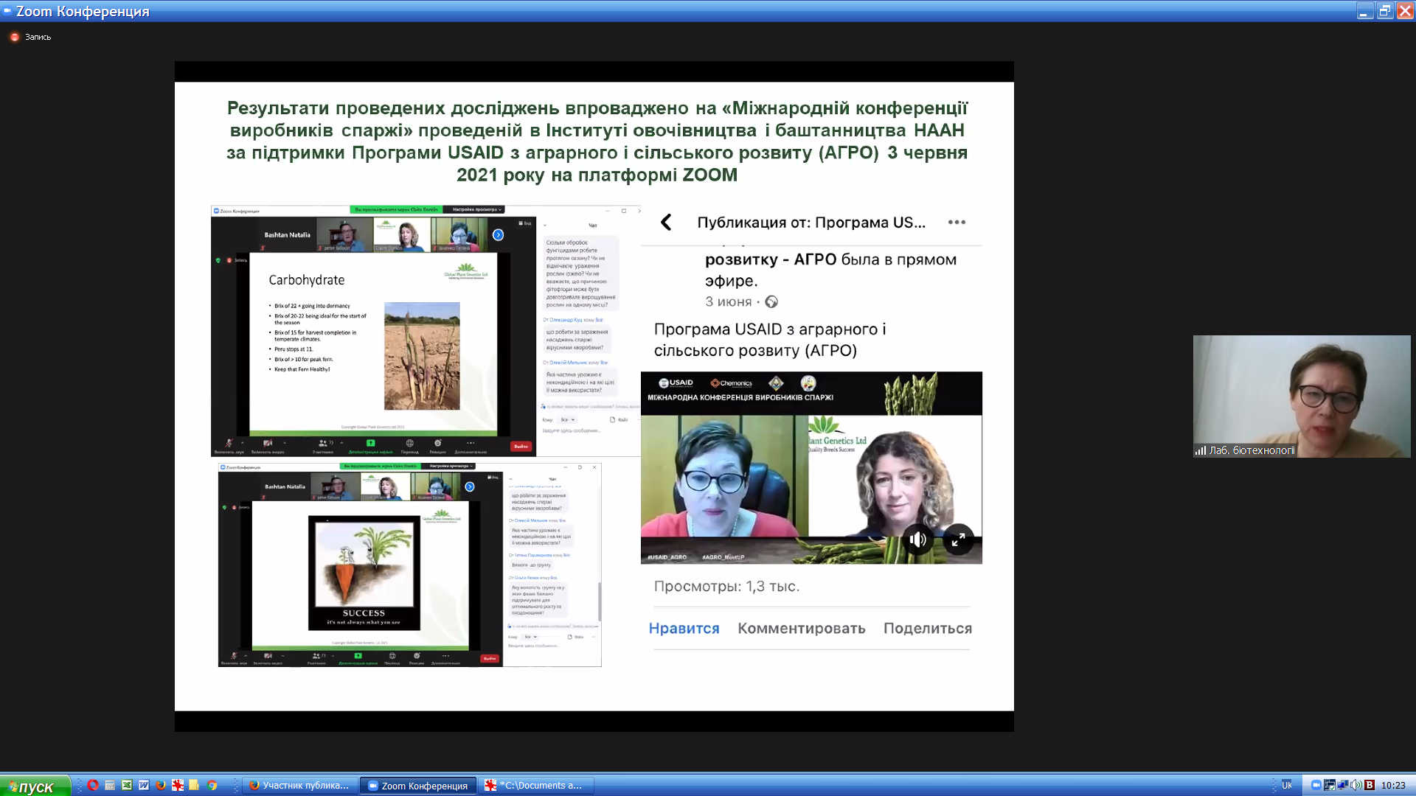Click the Chemonics logo in the video banner
This screenshot has width=1416, height=796.
(731, 383)
